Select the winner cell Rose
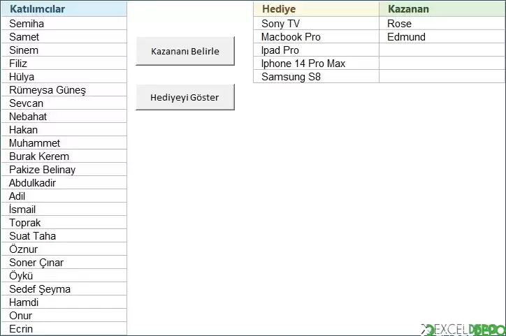The width and height of the screenshot is (506, 336). click(x=442, y=23)
